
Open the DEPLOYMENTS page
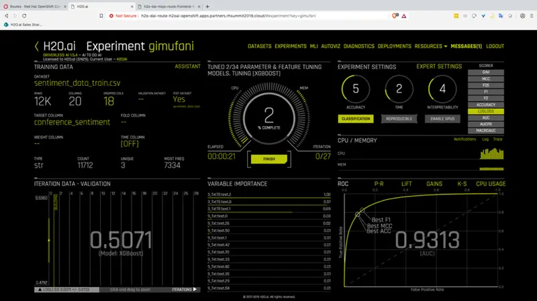coord(394,46)
